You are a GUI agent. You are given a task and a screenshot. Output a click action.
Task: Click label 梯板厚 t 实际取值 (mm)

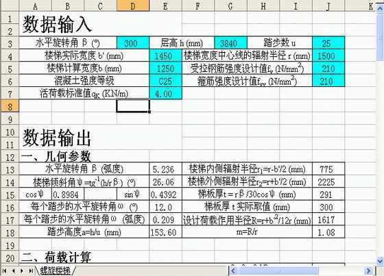247,207
